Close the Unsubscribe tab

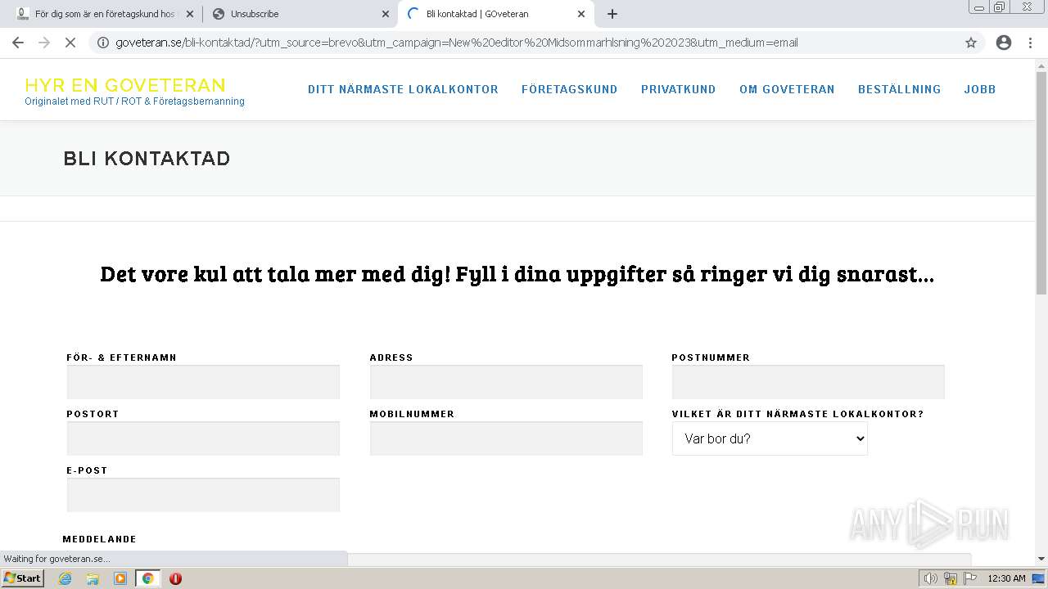[386, 14]
